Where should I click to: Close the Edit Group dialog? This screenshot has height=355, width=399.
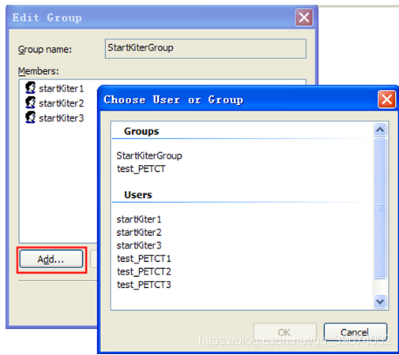304,17
